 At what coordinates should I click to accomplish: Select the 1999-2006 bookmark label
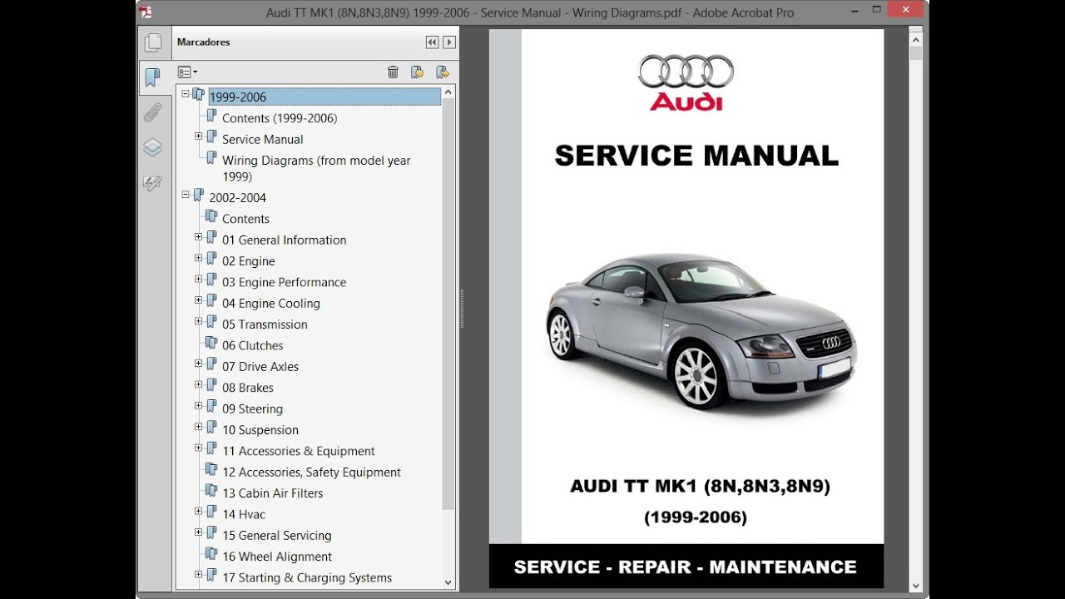click(238, 97)
